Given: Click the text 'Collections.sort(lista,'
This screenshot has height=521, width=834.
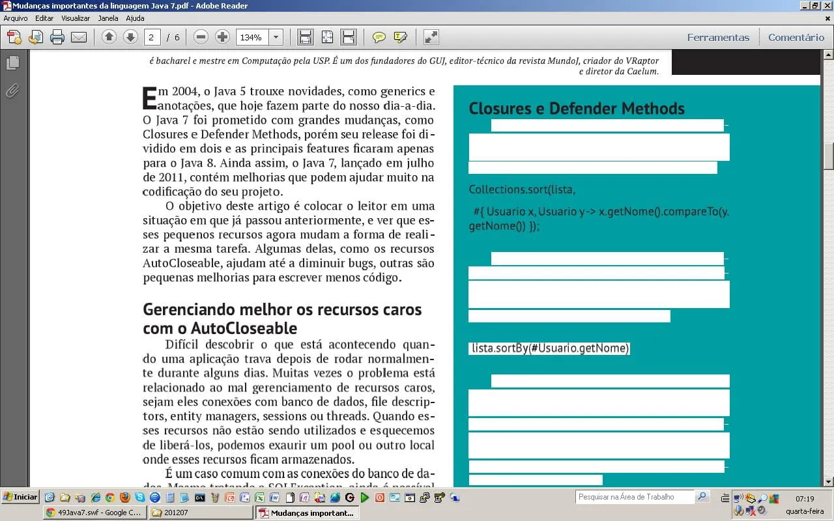Looking at the screenshot, I should [522, 190].
